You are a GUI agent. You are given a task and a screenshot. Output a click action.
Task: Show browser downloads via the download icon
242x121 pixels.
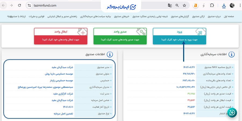point(224,6)
